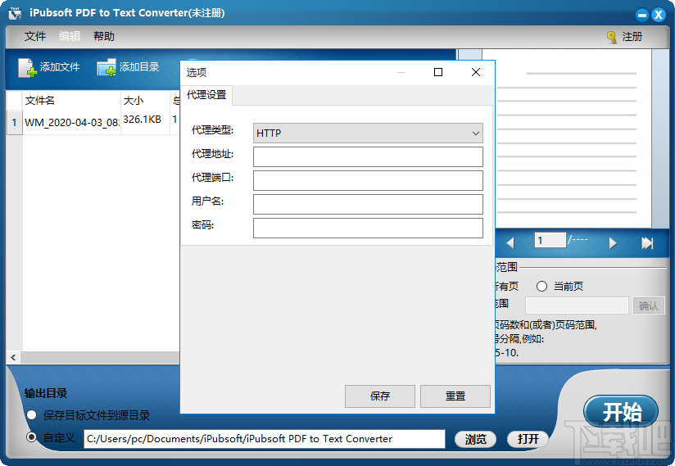Viewport: 675px width, 466px height.
Task: Click the register key icon
Action: tap(611, 38)
